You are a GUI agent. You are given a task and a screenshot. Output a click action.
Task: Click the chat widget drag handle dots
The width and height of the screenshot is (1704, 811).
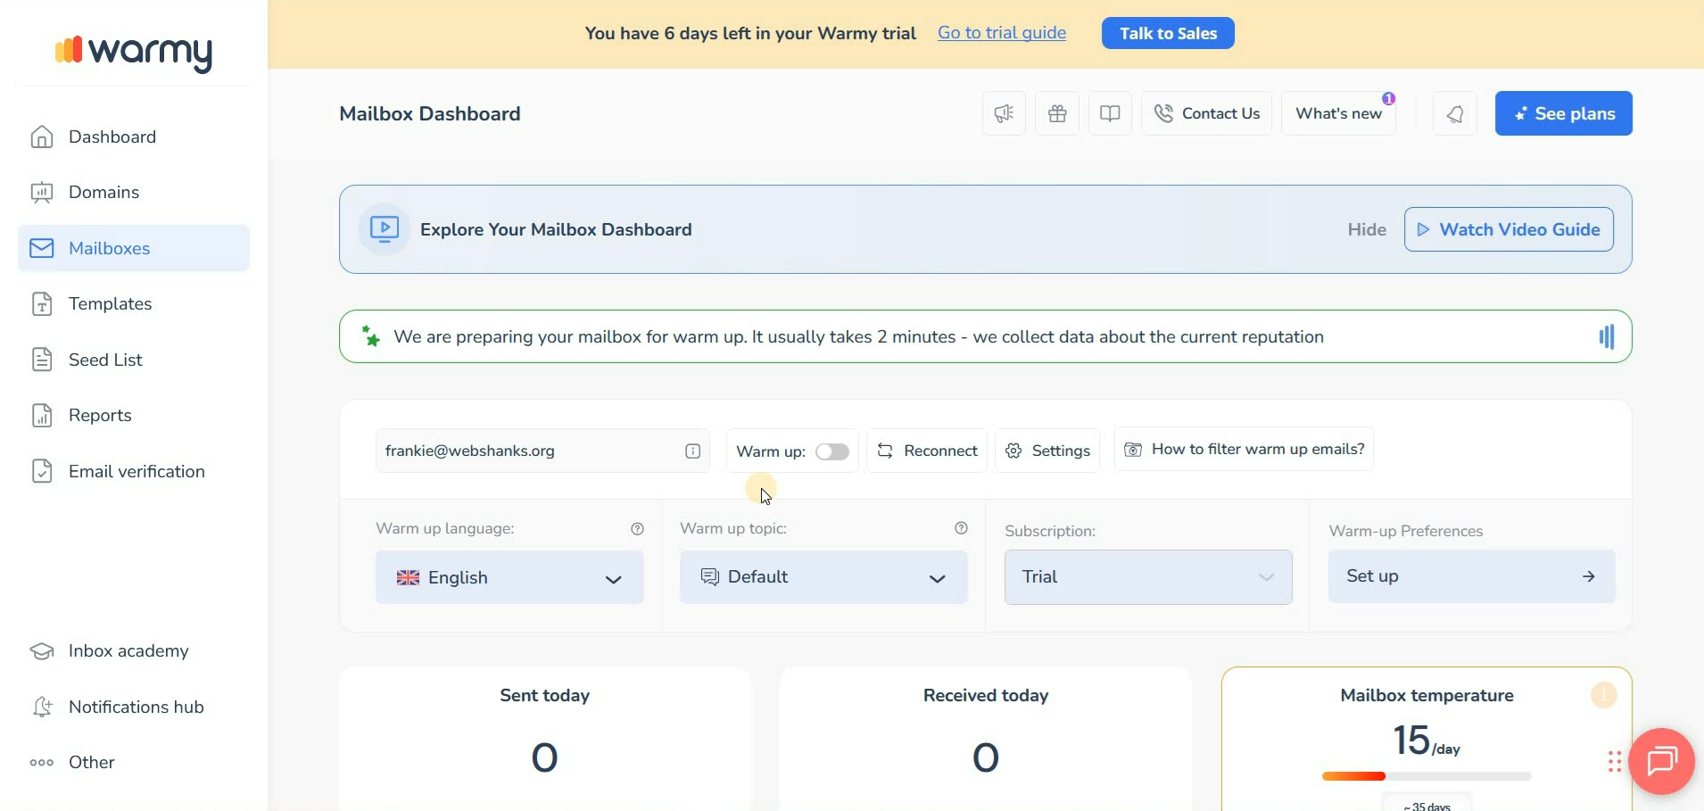coord(1615,761)
